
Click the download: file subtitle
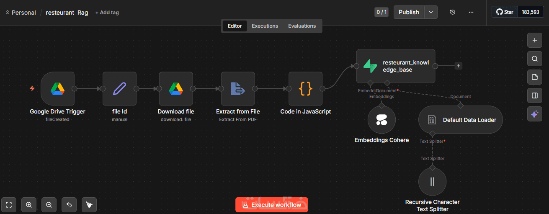pos(176,119)
